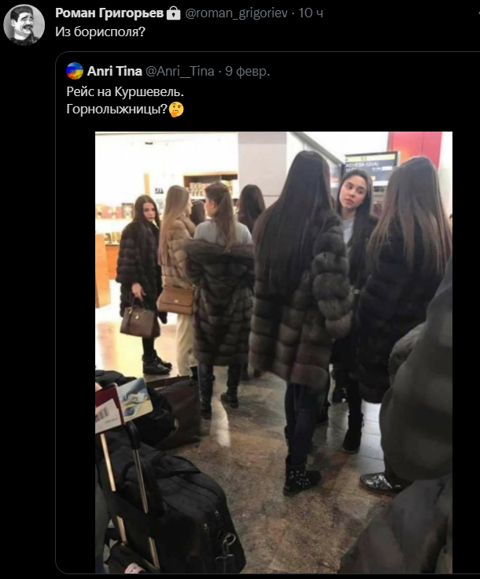480x579 pixels.
Task: Click the quoted text Рейс на Куршевель.
Action: pyautogui.click(x=125, y=91)
